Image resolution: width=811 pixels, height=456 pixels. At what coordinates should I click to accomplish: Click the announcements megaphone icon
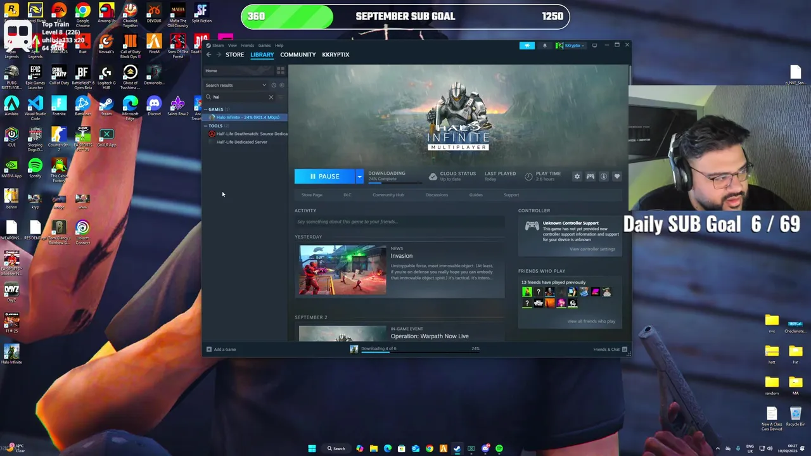tap(527, 46)
